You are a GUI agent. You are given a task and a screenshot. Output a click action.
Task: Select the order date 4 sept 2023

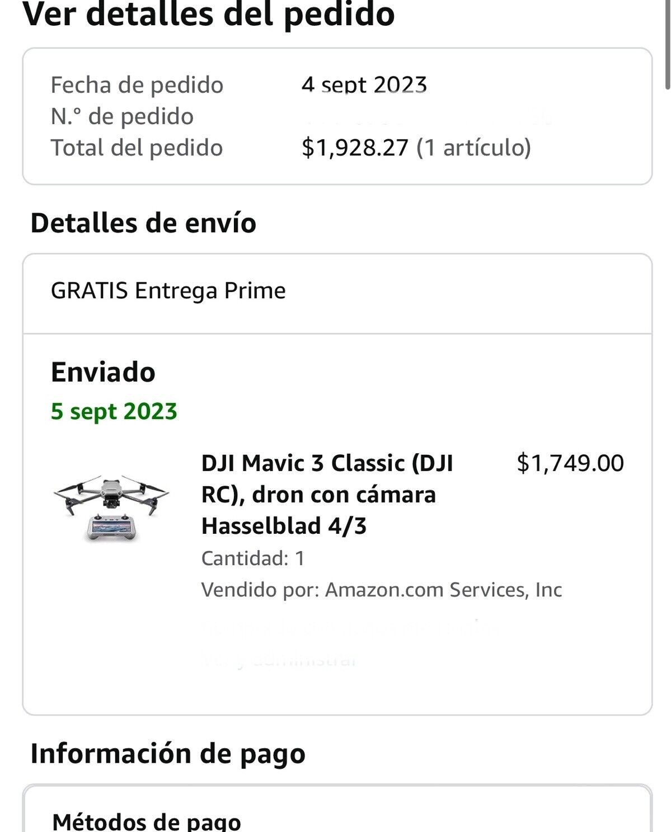(x=364, y=85)
